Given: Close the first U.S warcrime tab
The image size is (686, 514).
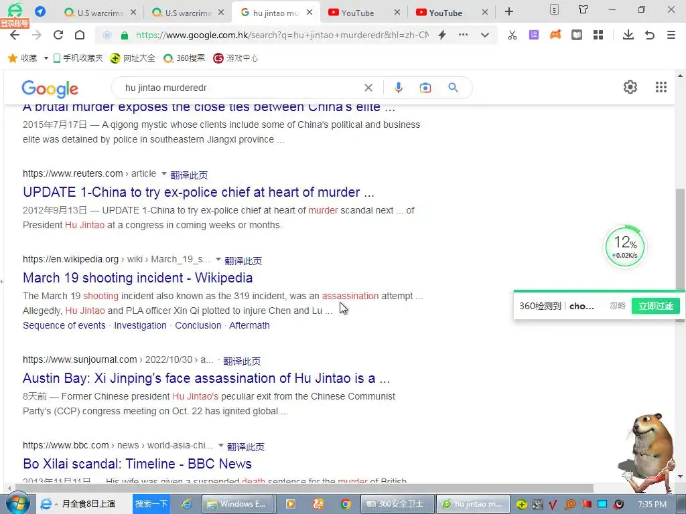Looking at the screenshot, I should (133, 12).
